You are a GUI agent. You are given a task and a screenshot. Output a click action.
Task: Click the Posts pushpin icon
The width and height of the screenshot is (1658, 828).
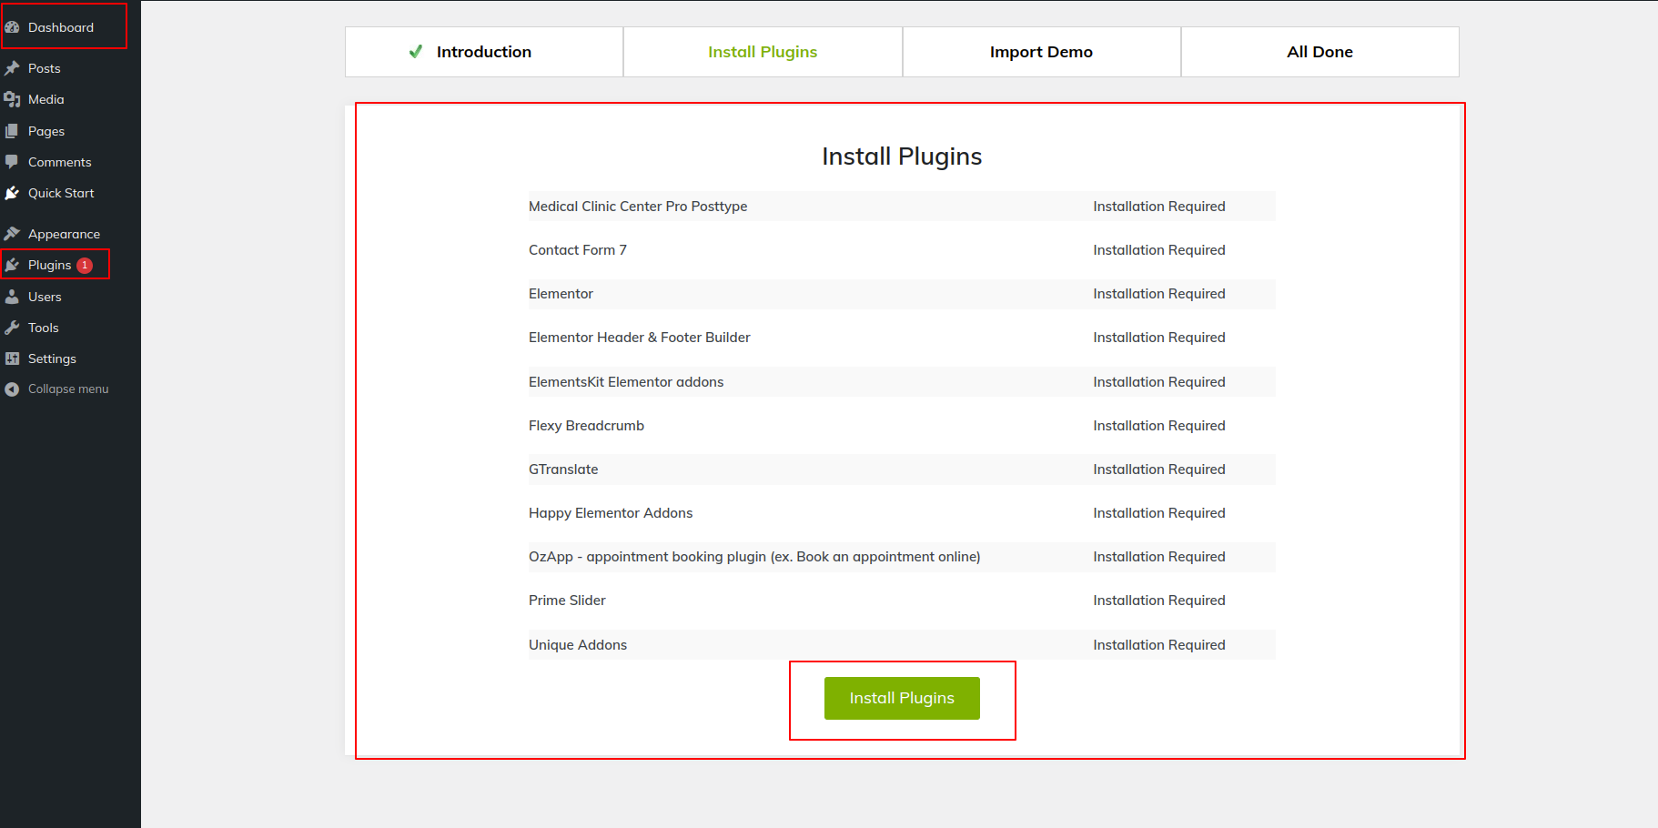[x=12, y=68]
